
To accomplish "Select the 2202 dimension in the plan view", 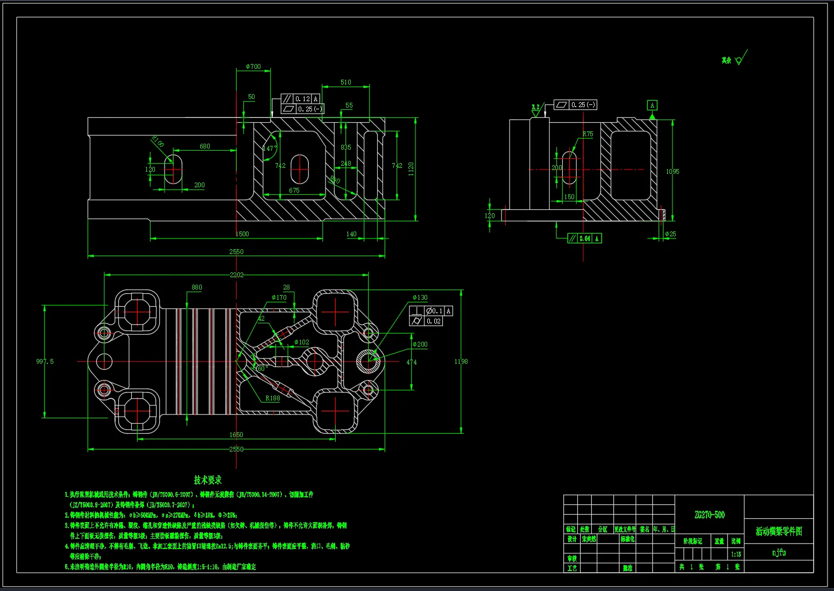I will tap(237, 275).
